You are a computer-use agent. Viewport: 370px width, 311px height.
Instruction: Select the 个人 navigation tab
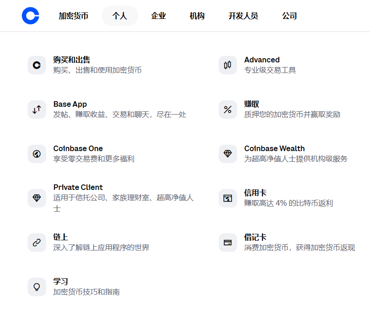(119, 16)
